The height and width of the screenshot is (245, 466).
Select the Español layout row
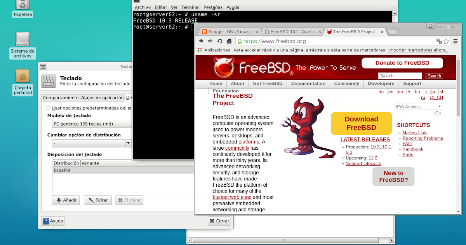coord(123,170)
